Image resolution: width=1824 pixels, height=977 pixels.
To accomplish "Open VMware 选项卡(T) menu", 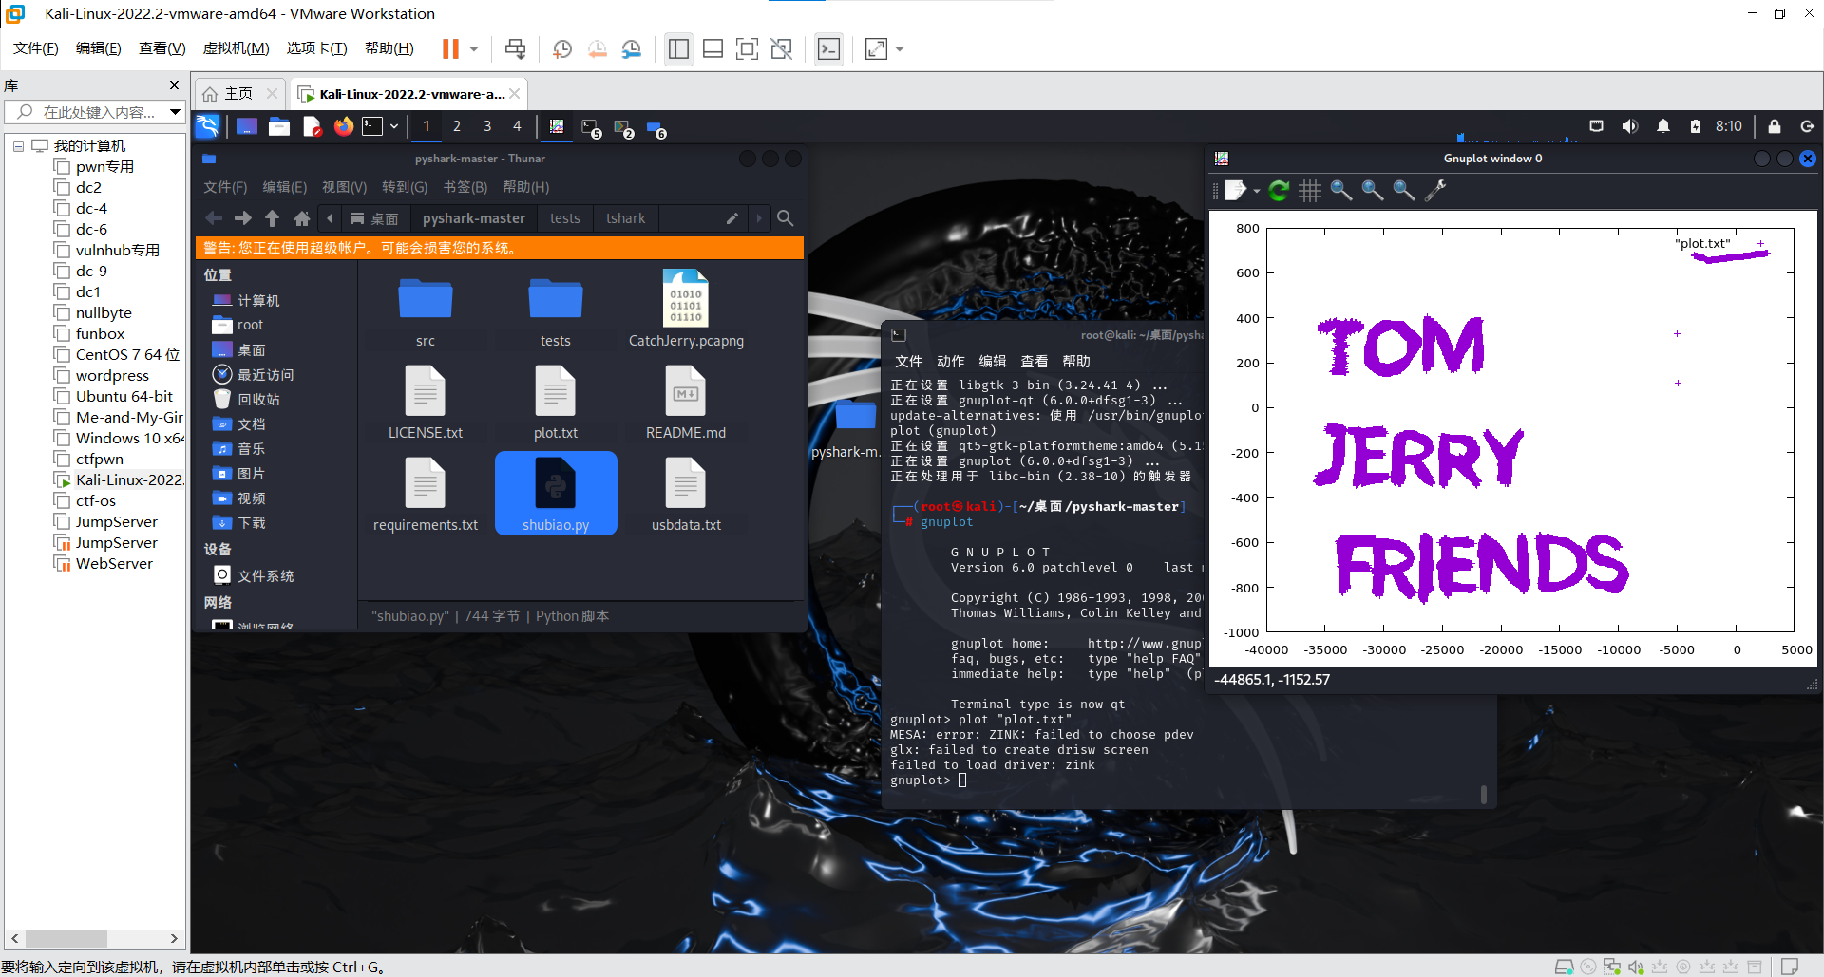I will [x=316, y=48].
